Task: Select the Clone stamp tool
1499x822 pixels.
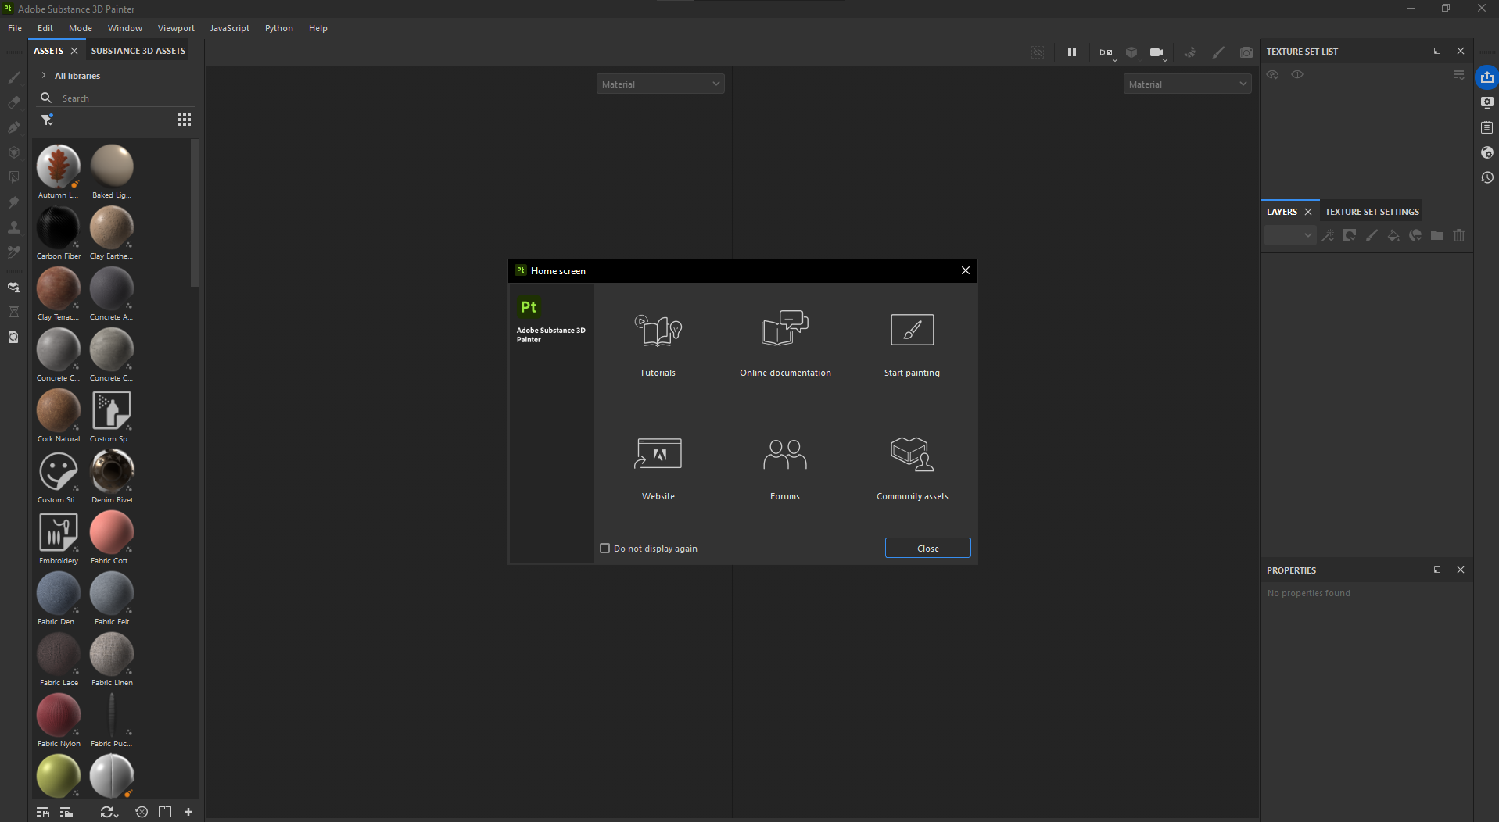Action: point(13,227)
